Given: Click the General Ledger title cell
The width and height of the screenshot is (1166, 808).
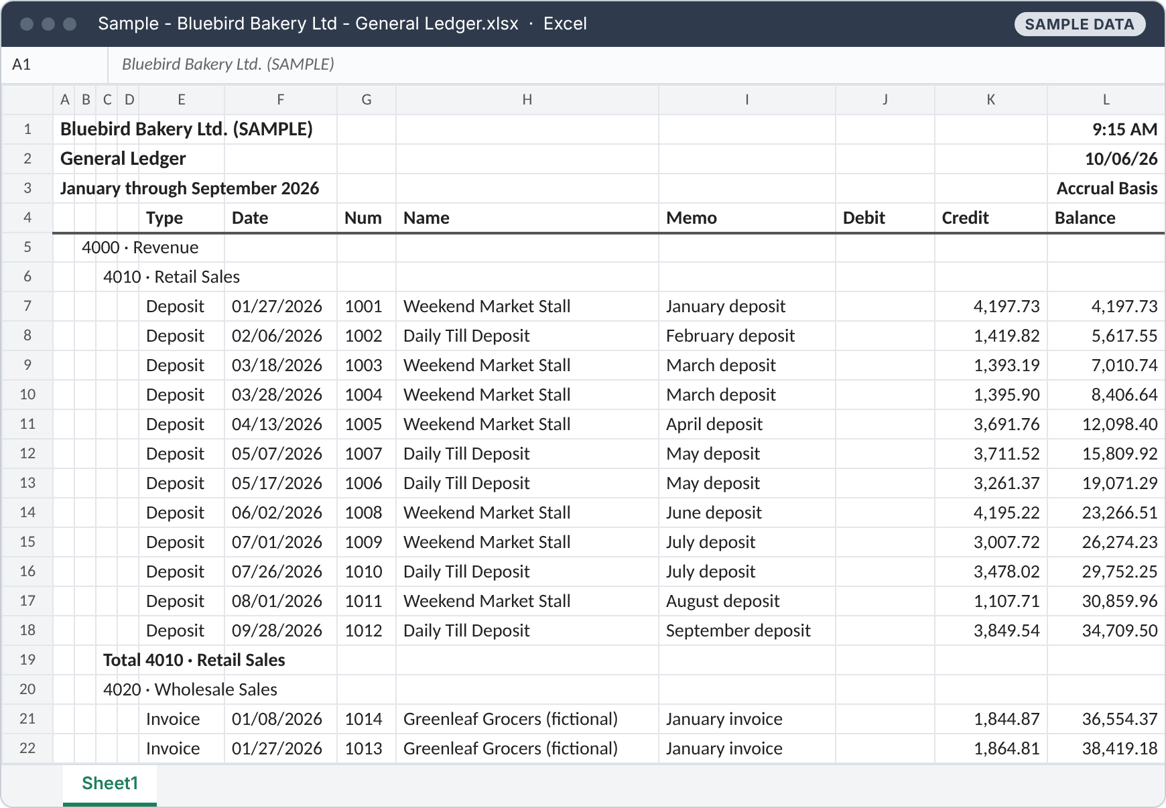Looking at the screenshot, I should tap(123, 159).
